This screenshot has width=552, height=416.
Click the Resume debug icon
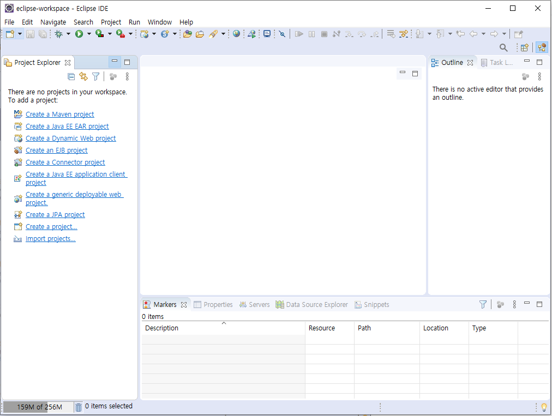pos(299,34)
